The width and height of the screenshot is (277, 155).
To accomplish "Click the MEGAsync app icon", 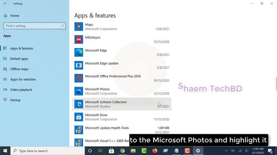I will (x=79, y=40).
